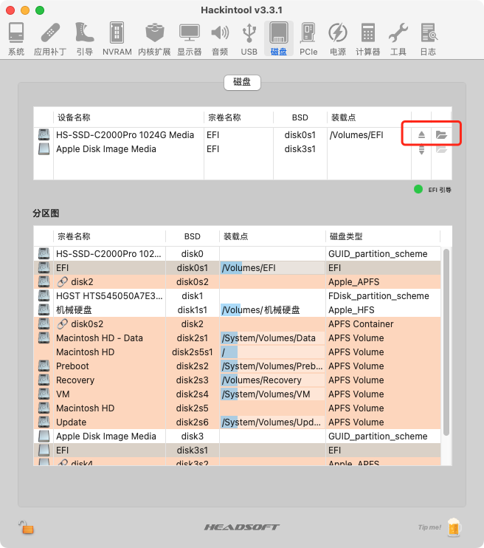Unmount the disk0s1 EFI partition with eject icon
484x548 pixels.
(x=421, y=135)
